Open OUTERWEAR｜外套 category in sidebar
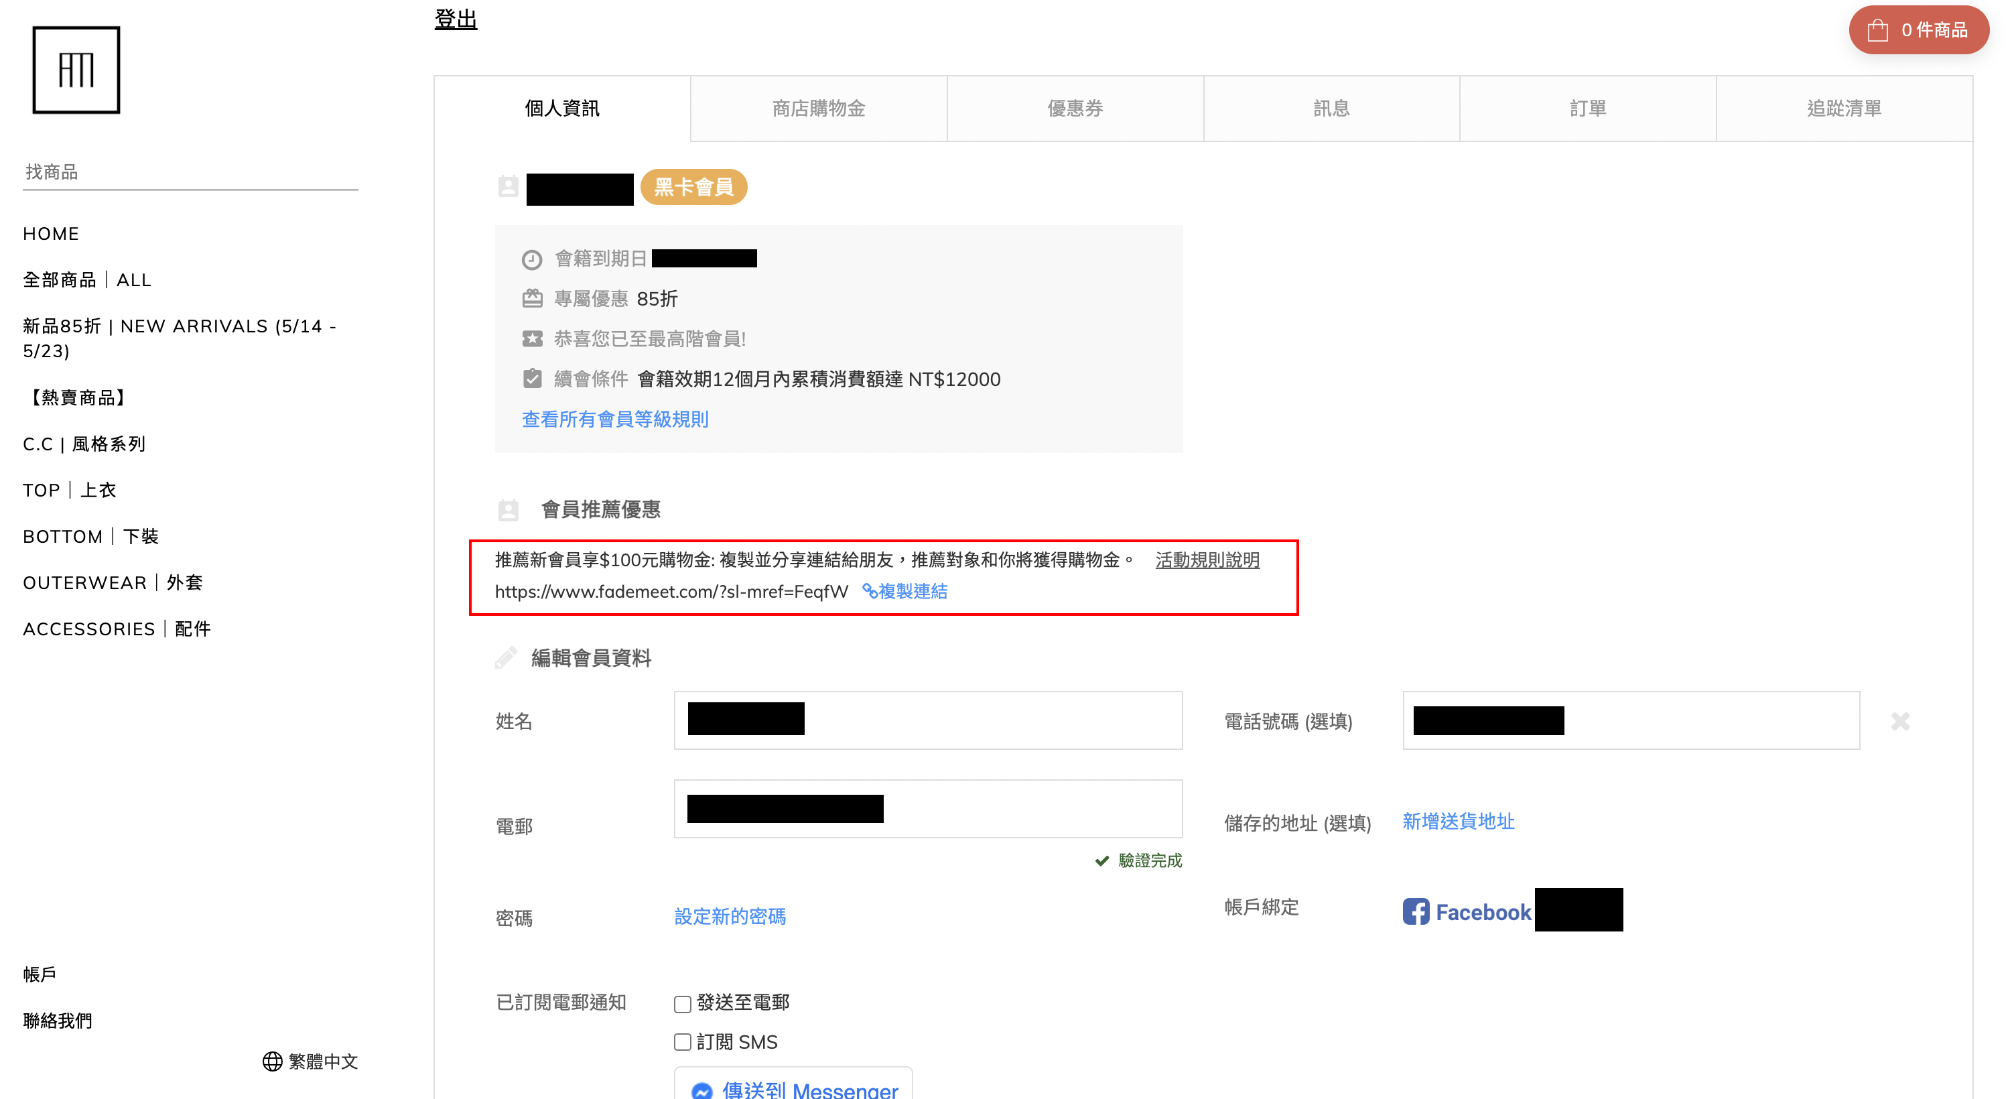Viewport: 2014px width, 1099px height. pos(113,583)
